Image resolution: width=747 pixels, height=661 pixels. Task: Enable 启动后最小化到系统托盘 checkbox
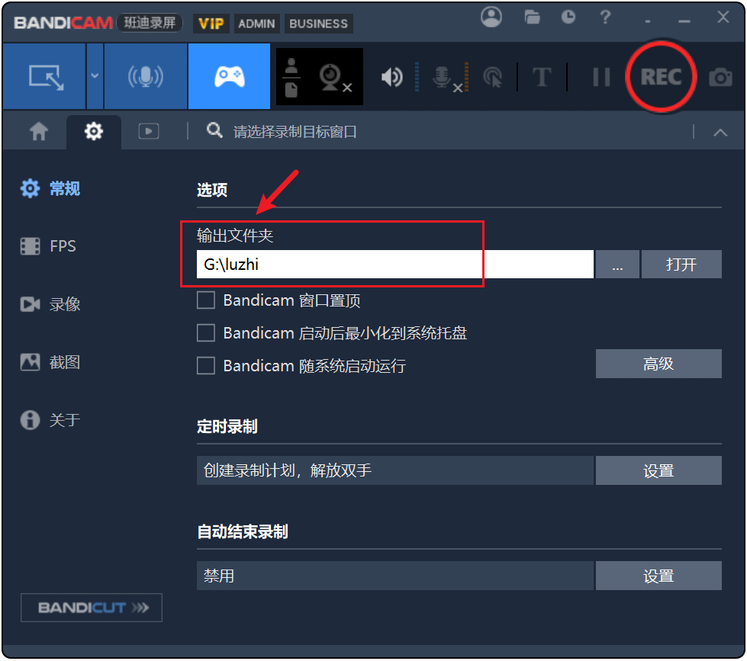(x=206, y=333)
